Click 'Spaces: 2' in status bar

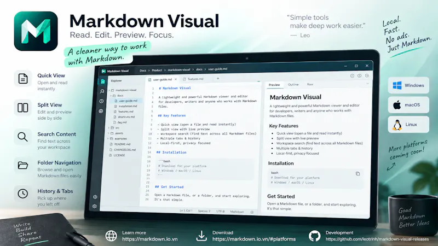(204, 211)
